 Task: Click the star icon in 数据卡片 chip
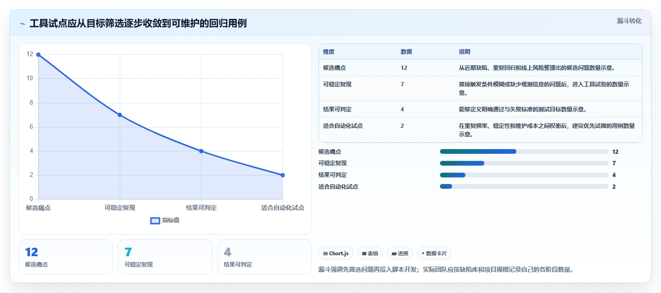(423, 253)
